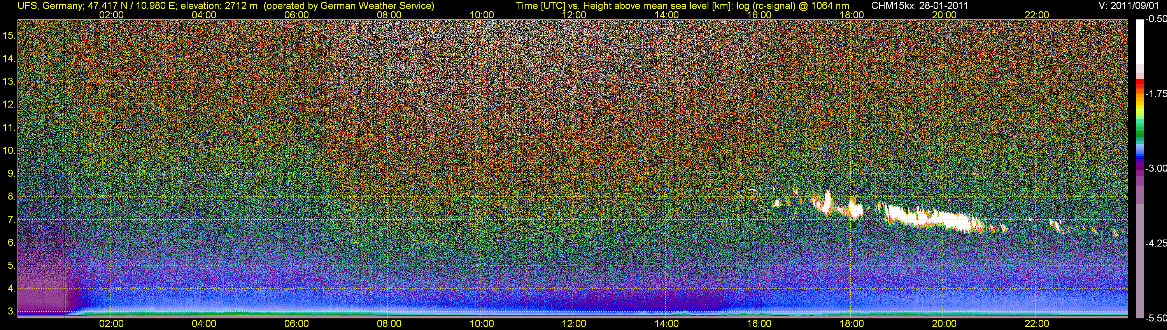Select the 06:00 label on the bottom axis
The image size is (1167, 330).
tap(296, 324)
